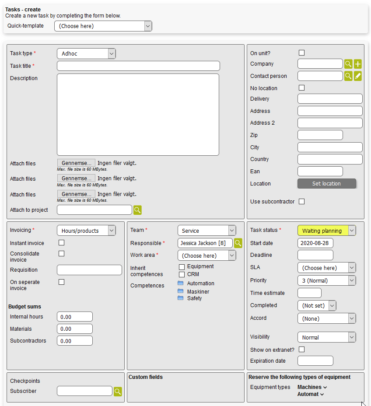371x406 pixels.
Task: Click the edit contact person pencil icon
Action: point(358,76)
